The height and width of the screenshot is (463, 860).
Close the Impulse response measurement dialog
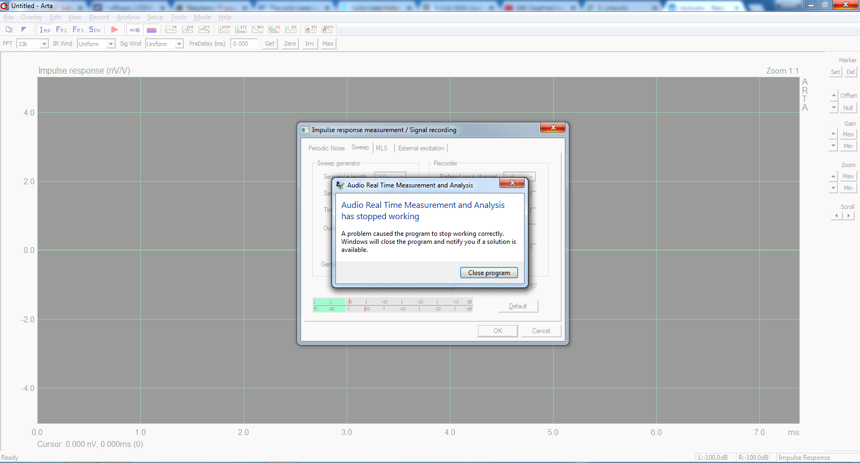pyautogui.click(x=553, y=128)
